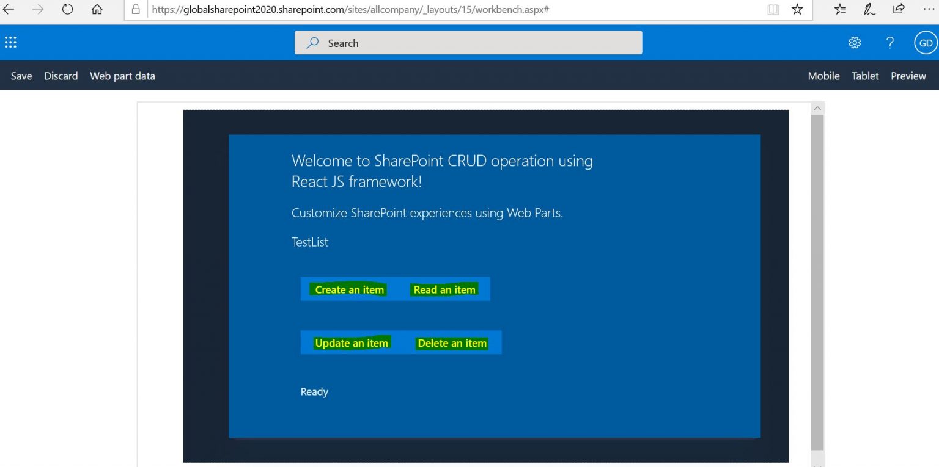Click inside the Search bar
The height and width of the screenshot is (467, 939).
click(x=468, y=43)
